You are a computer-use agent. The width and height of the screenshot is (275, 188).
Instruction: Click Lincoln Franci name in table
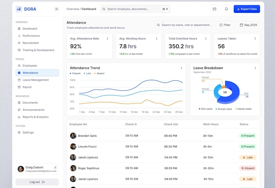(87, 146)
